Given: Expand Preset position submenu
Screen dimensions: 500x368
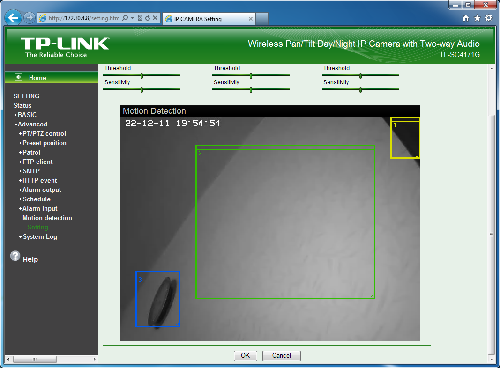Looking at the screenshot, I should click(43, 143).
